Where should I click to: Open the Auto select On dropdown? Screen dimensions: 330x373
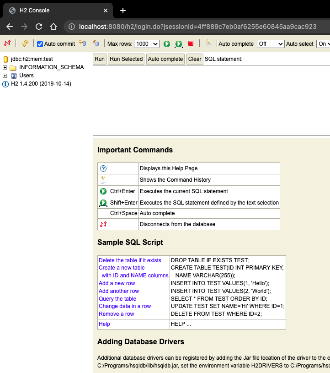[323, 44]
